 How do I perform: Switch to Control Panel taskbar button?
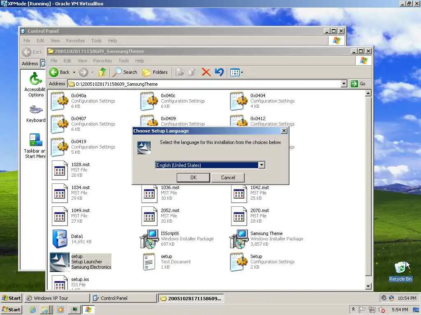(123, 298)
